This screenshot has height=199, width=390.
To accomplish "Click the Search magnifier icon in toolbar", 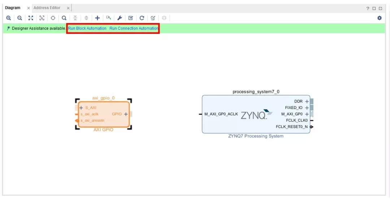I will [64, 18].
